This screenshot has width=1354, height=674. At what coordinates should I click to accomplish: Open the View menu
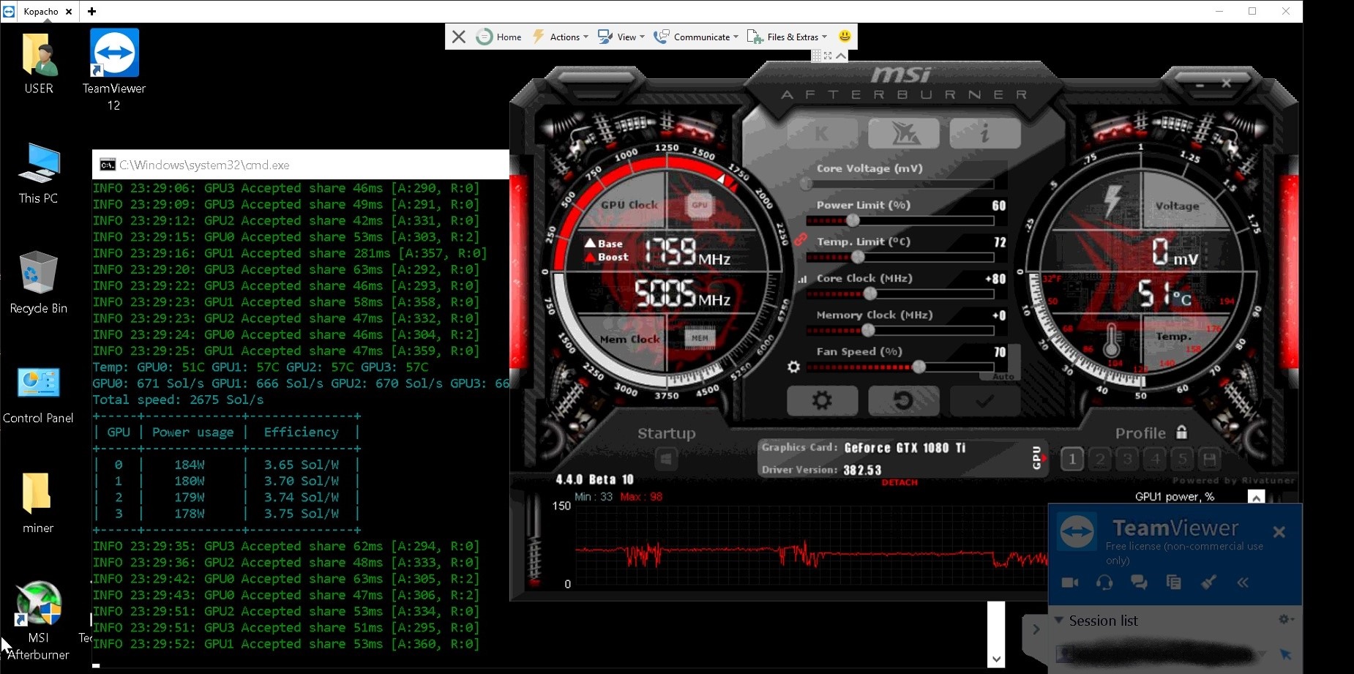click(621, 37)
